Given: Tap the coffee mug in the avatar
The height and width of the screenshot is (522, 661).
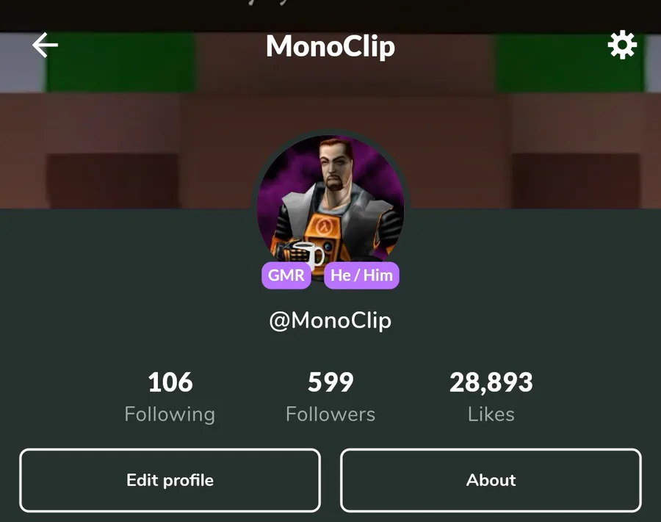Looking at the screenshot, I should 309,254.
